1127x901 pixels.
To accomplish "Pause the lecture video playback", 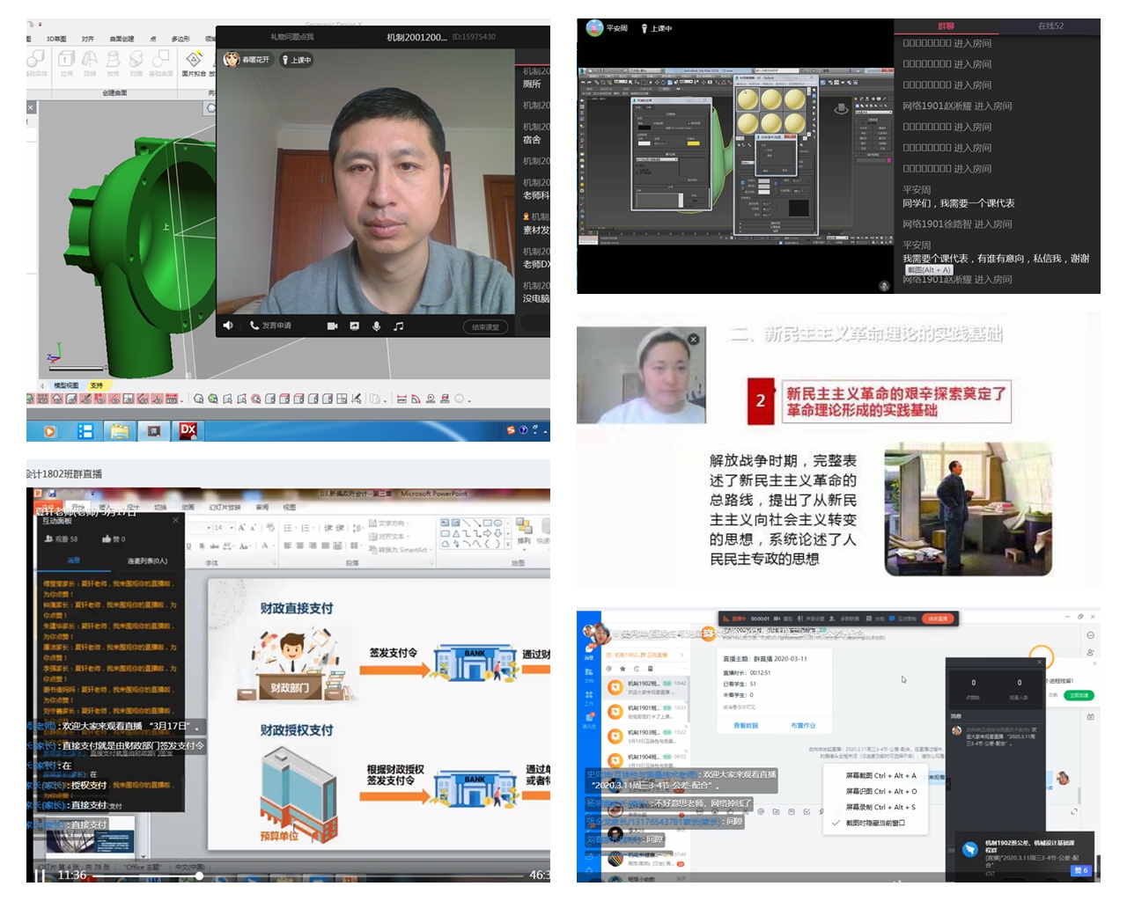I will click(x=41, y=875).
